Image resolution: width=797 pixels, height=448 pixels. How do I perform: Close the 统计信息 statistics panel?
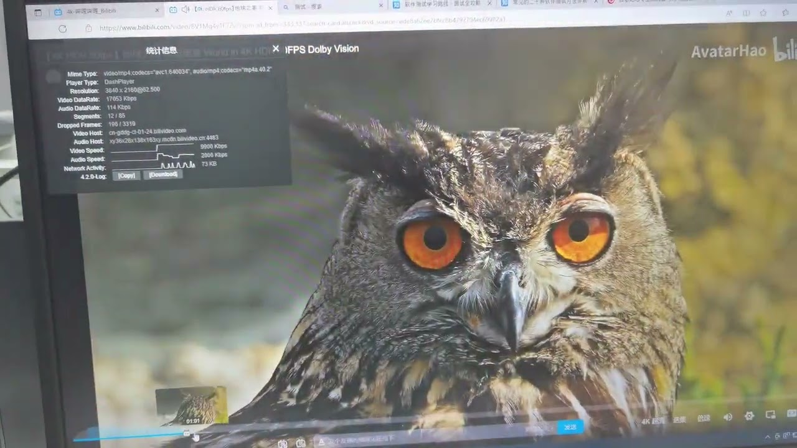click(276, 49)
